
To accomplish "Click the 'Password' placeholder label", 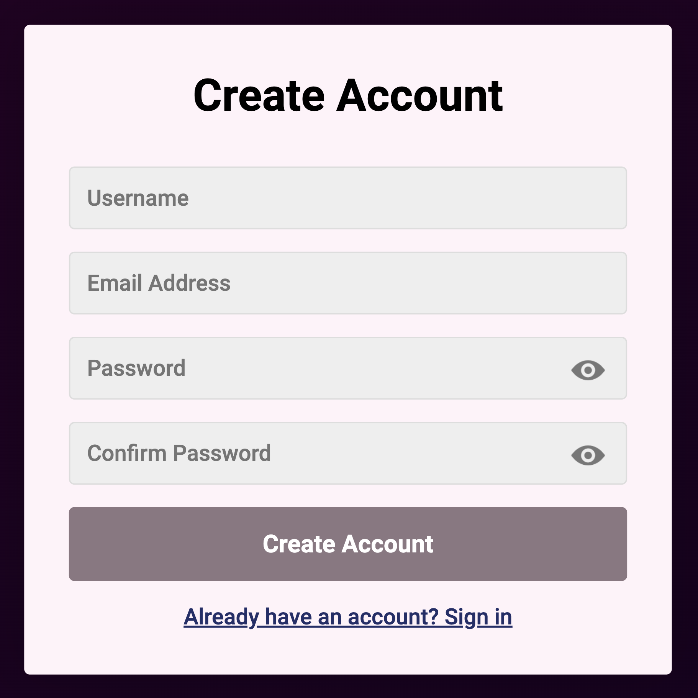I will click(x=136, y=368).
